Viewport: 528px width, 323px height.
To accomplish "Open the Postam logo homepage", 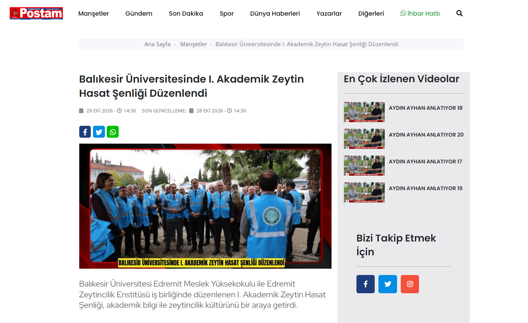I will tap(36, 13).
